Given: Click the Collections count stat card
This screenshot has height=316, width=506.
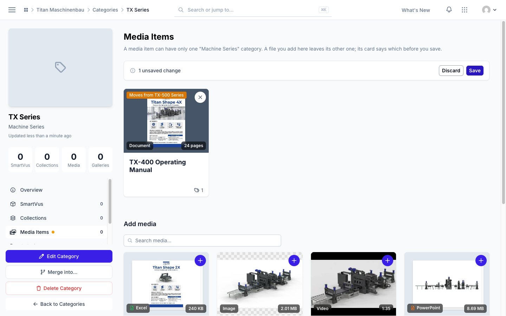Looking at the screenshot, I should pos(47,160).
